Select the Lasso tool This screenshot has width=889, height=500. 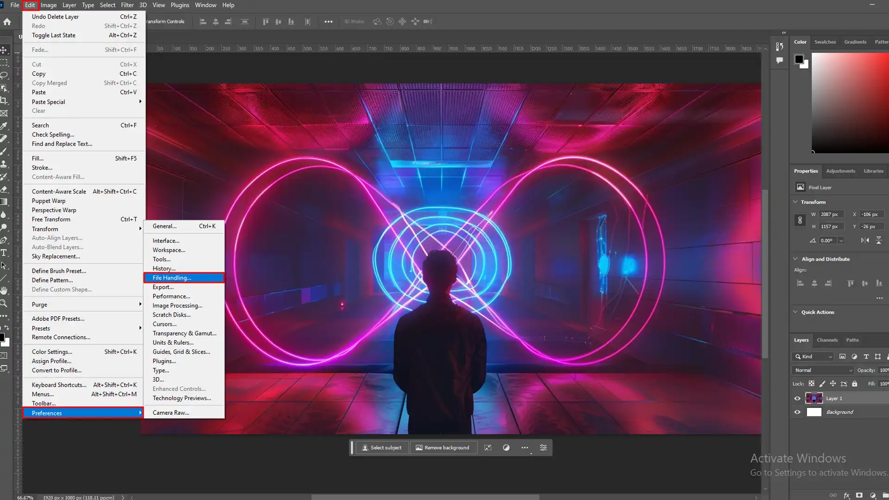tap(4, 75)
